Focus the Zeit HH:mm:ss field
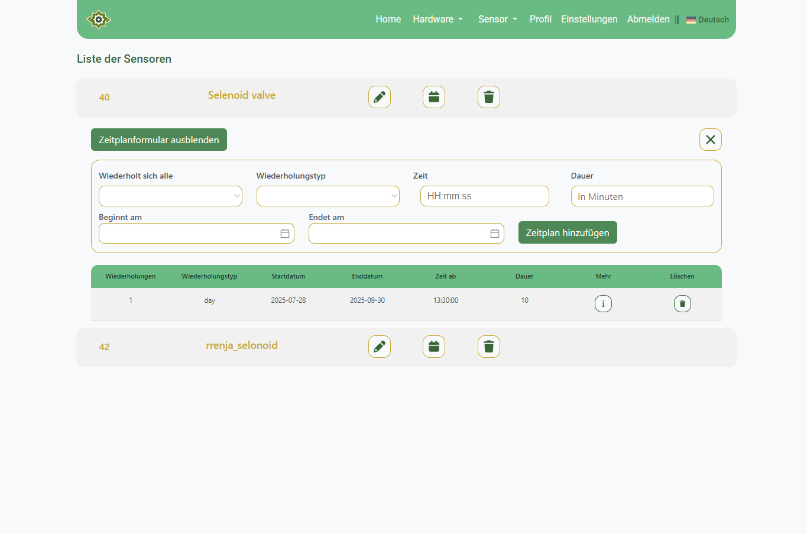 pos(484,196)
